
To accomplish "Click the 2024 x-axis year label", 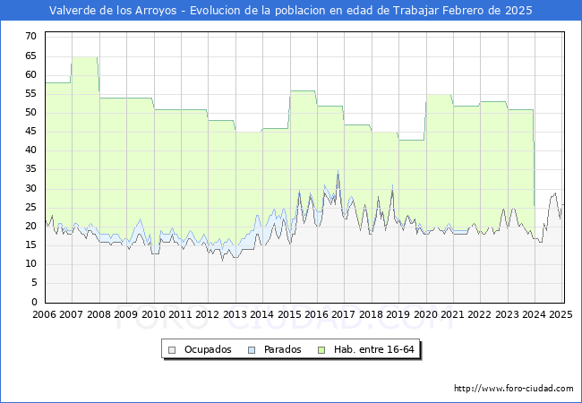I will pos(535,314).
